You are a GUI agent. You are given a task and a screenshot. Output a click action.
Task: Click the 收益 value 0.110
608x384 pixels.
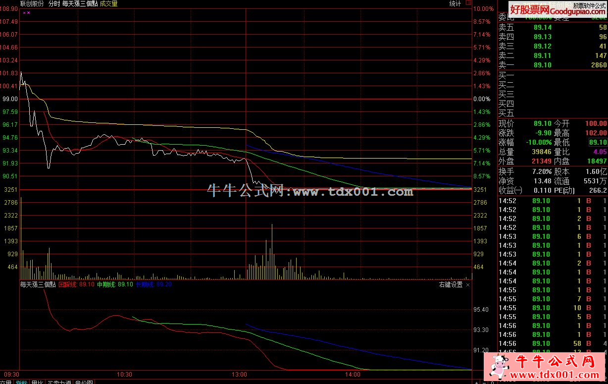point(543,190)
